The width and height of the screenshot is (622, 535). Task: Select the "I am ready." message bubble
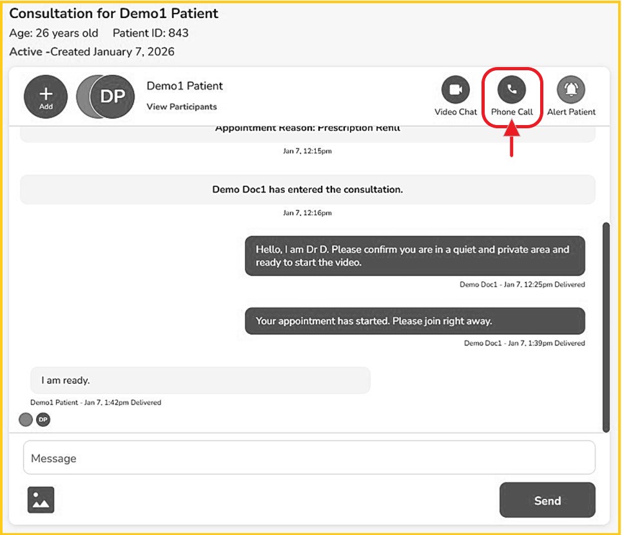click(200, 380)
